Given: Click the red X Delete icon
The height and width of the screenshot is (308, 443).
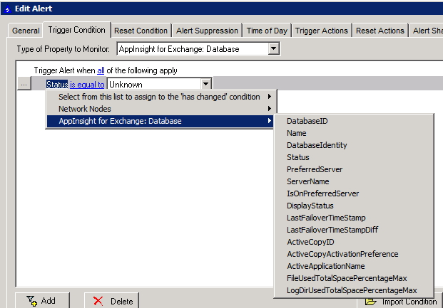Looking at the screenshot, I should 98,301.
